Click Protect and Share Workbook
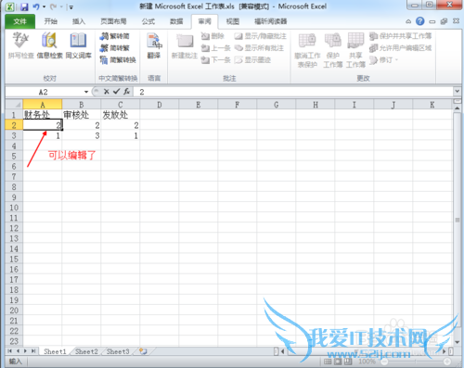This screenshot has width=464, height=368. click(x=400, y=36)
